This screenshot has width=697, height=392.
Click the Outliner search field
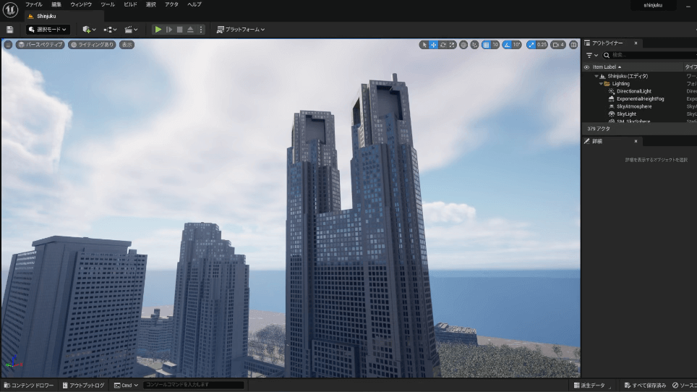coord(649,55)
